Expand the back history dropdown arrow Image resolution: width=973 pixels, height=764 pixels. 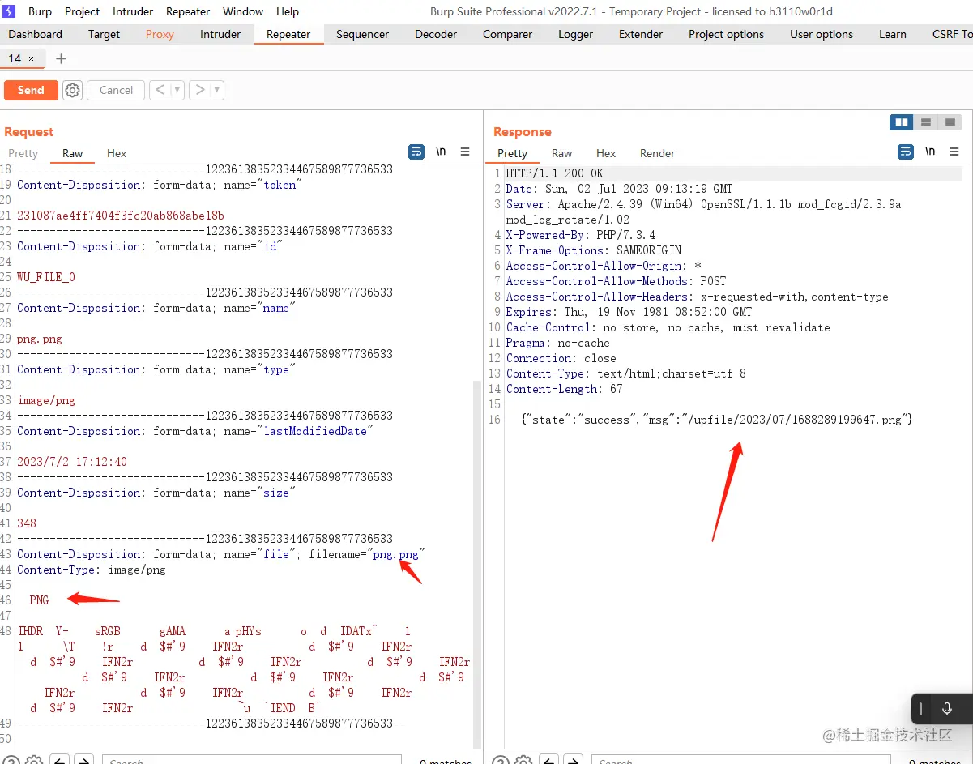pos(177,90)
